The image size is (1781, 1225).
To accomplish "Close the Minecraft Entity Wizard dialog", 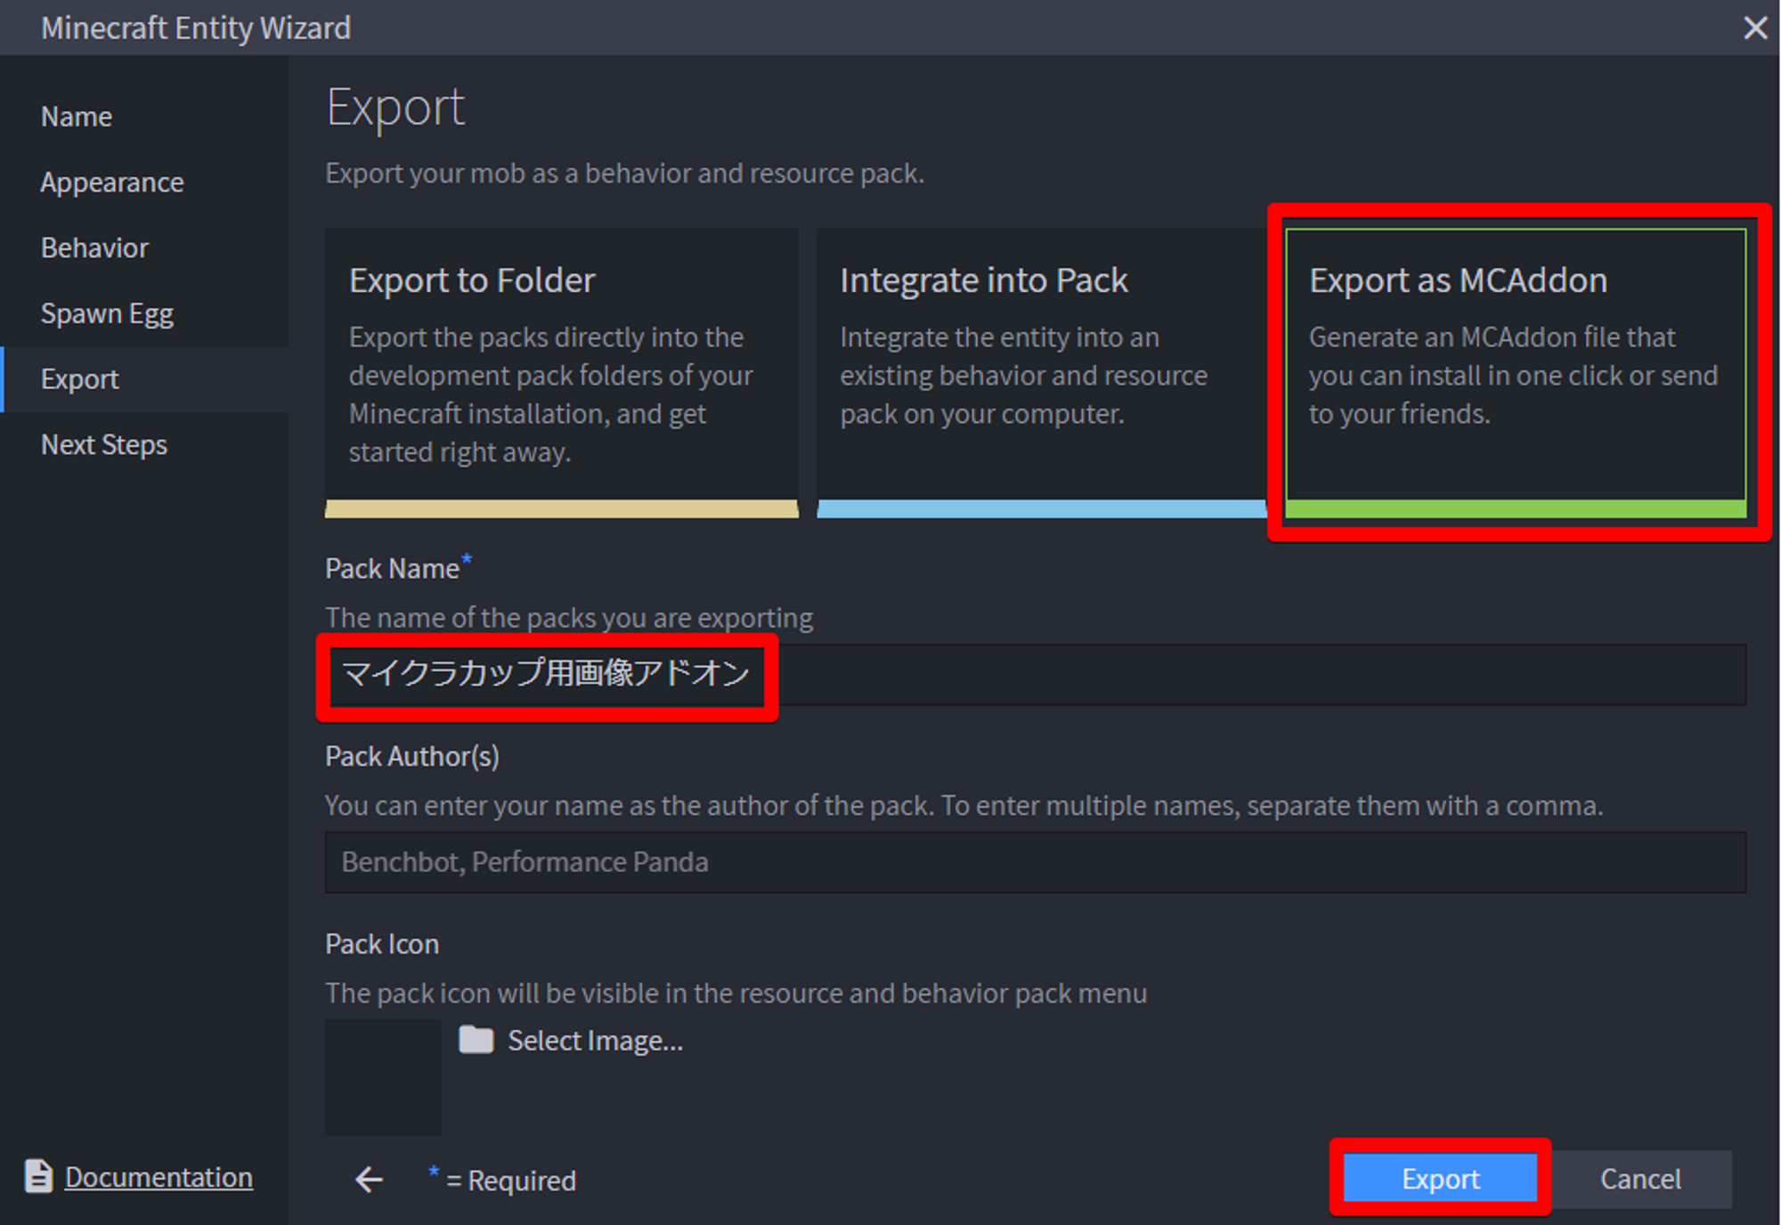I will pyautogui.click(x=1754, y=28).
